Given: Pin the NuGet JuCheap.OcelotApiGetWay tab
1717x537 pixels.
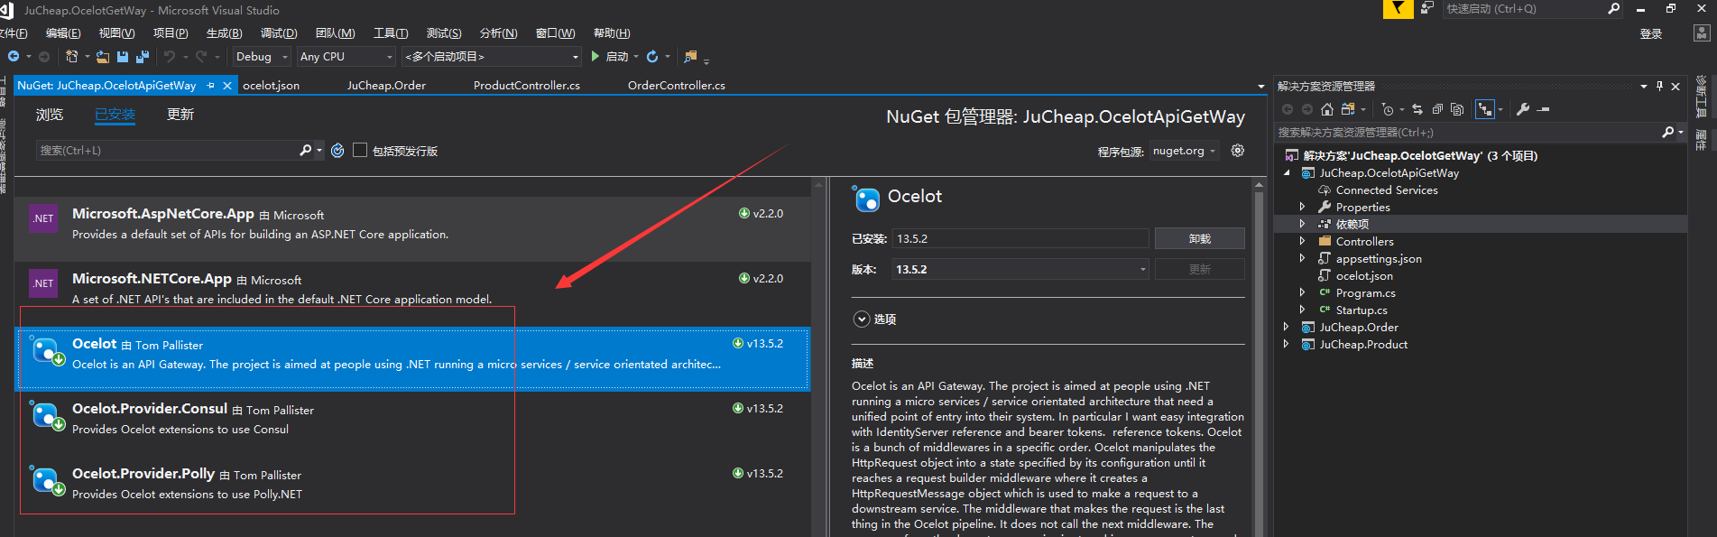Looking at the screenshot, I should pyautogui.click(x=211, y=86).
